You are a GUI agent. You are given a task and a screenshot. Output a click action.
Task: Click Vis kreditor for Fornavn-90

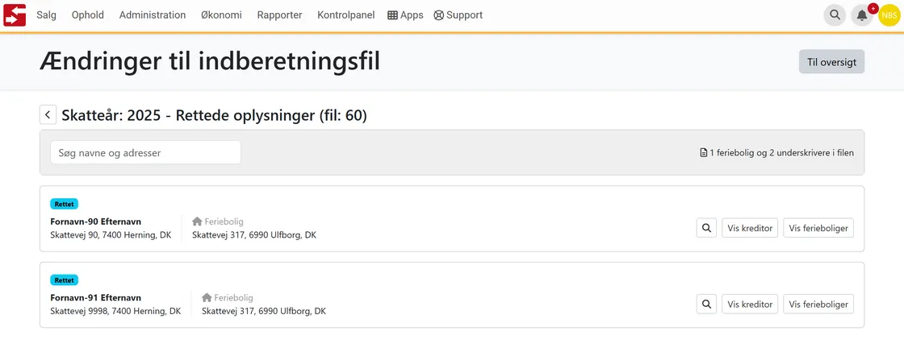[x=750, y=228]
